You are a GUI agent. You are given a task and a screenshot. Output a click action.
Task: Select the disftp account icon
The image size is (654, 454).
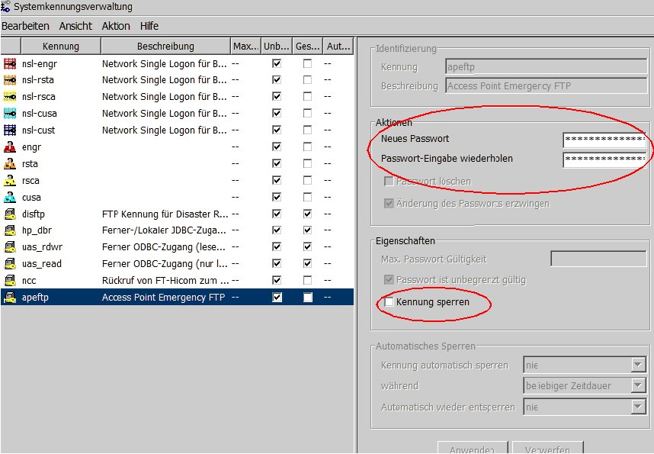10,214
